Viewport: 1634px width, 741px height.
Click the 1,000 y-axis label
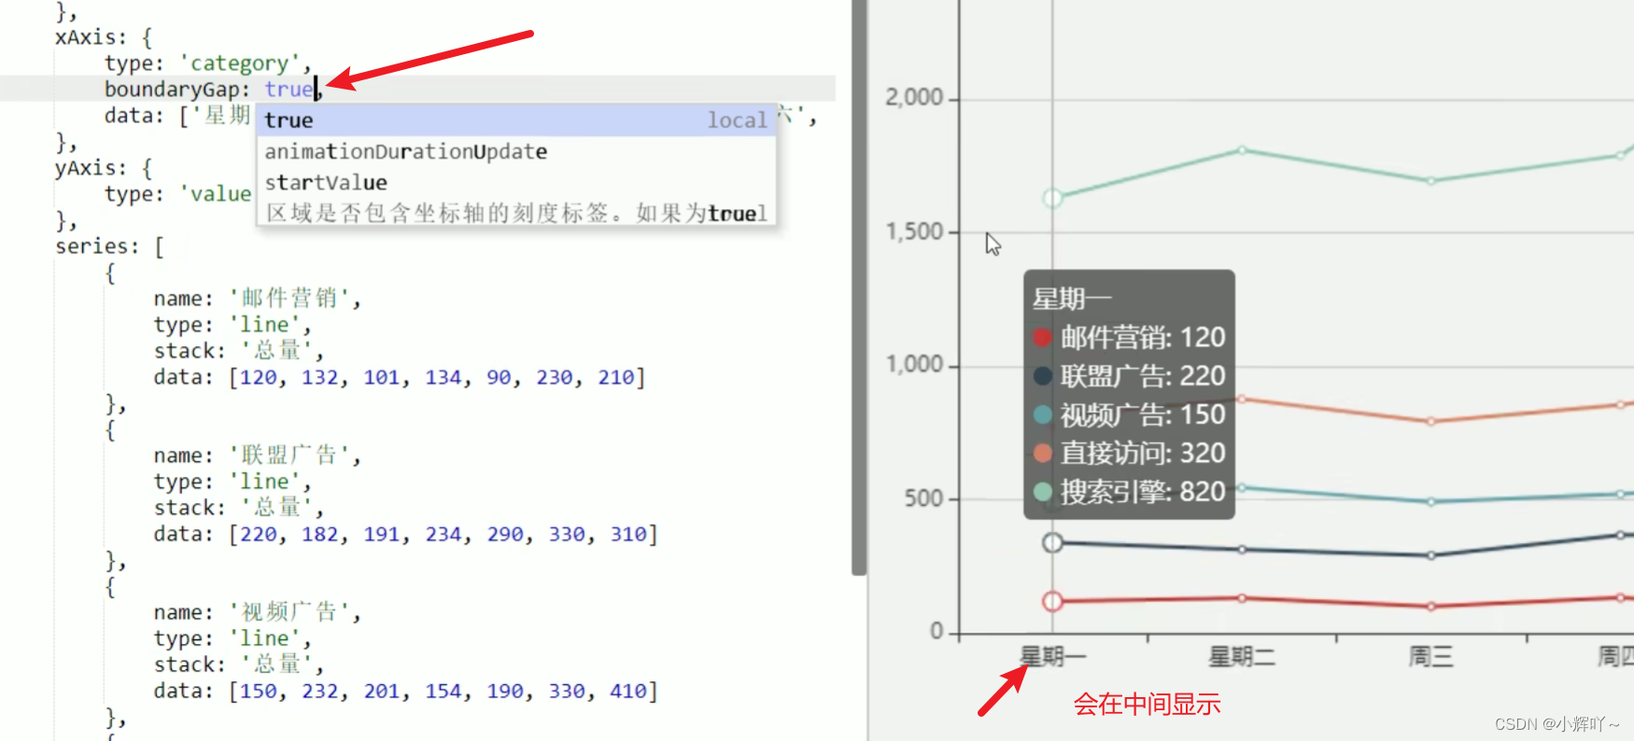tap(914, 364)
